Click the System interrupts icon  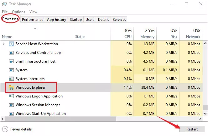coord(11,79)
